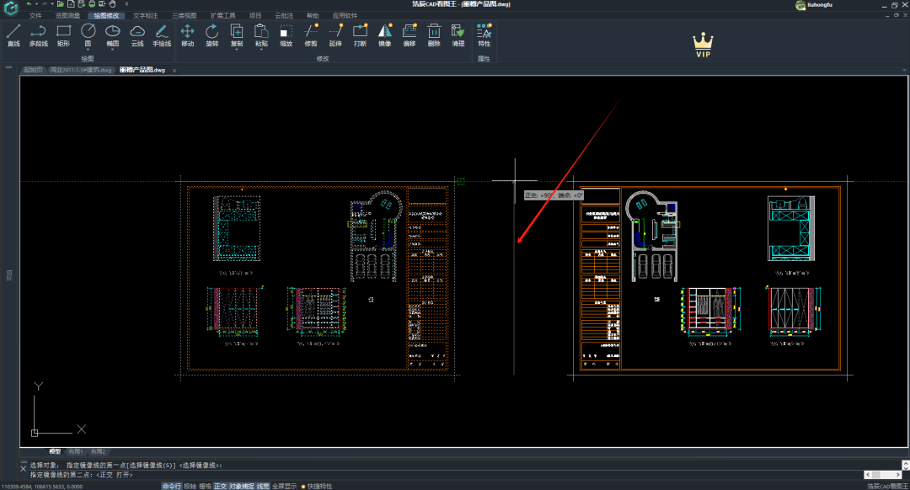Open the 特性 properties panel
This screenshot has width=910, height=490.
[x=484, y=35]
